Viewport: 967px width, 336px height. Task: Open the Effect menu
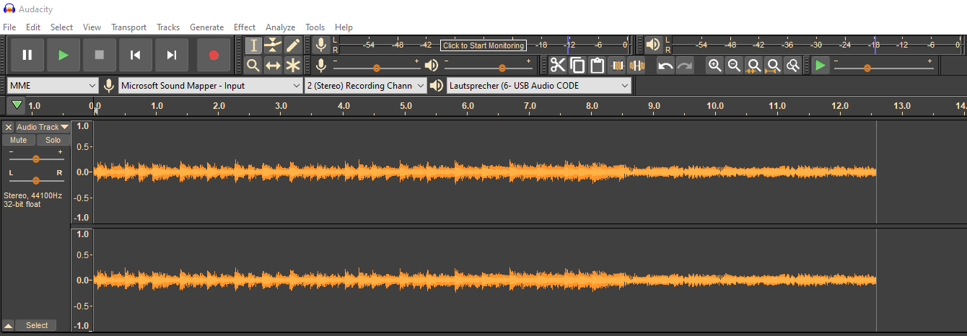click(245, 27)
